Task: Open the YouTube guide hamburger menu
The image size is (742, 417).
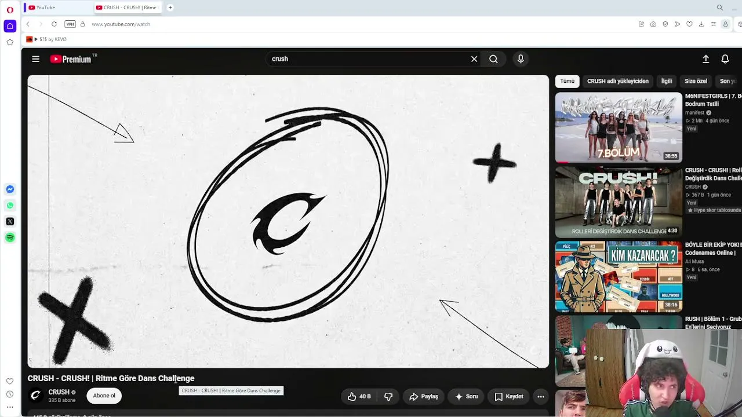Action: point(35,59)
